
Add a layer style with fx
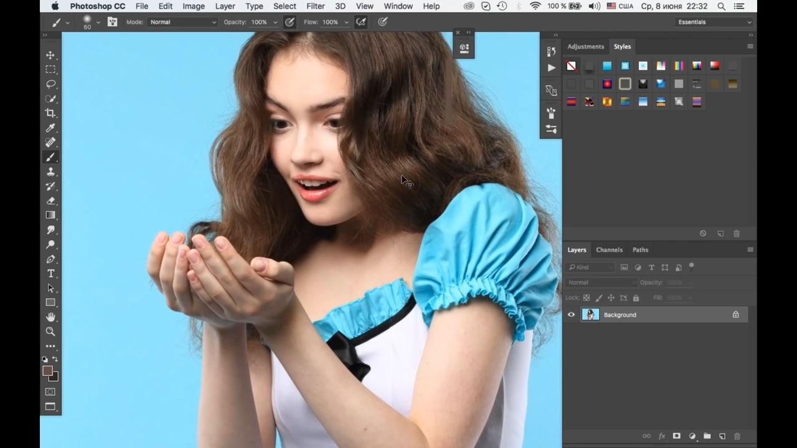[662, 436]
